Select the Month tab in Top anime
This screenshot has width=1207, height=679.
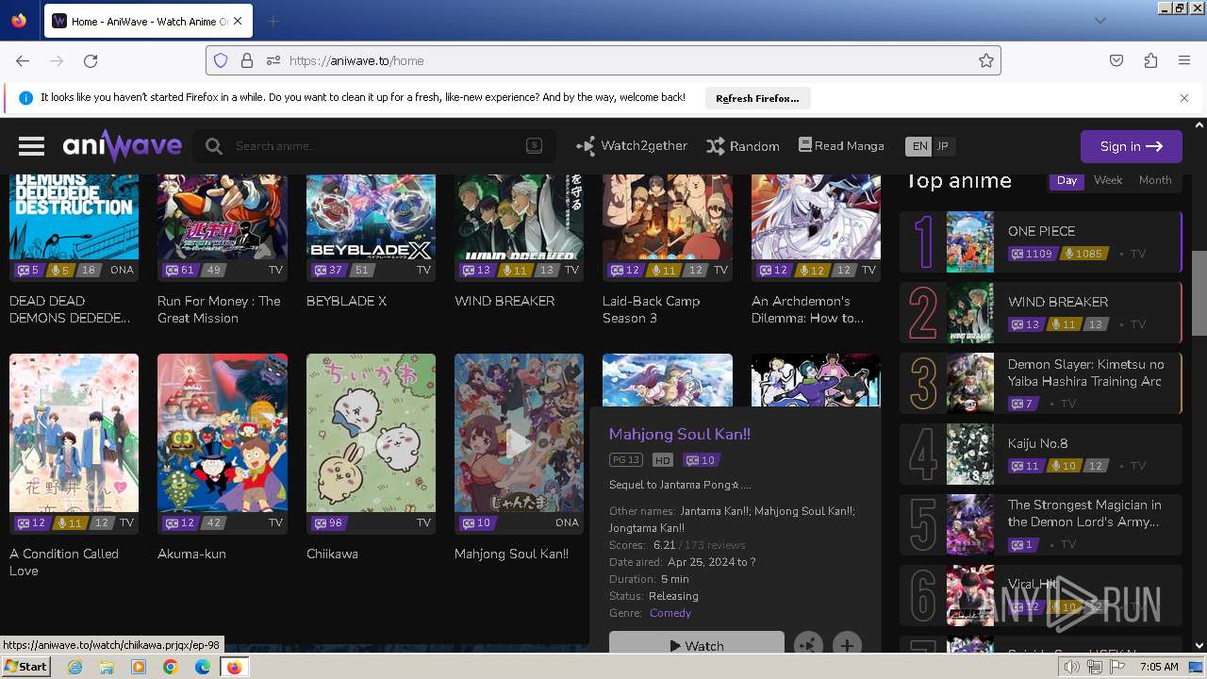tap(1155, 180)
